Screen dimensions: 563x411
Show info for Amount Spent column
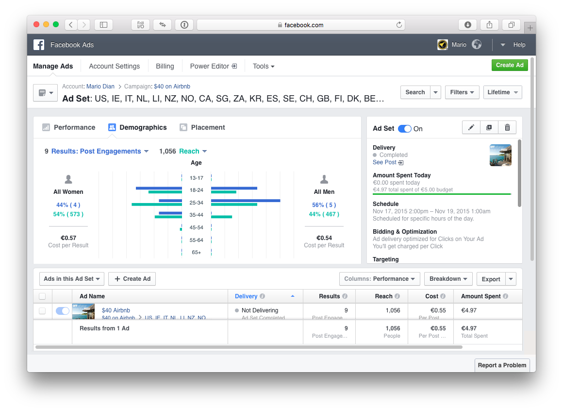point(506,296)
